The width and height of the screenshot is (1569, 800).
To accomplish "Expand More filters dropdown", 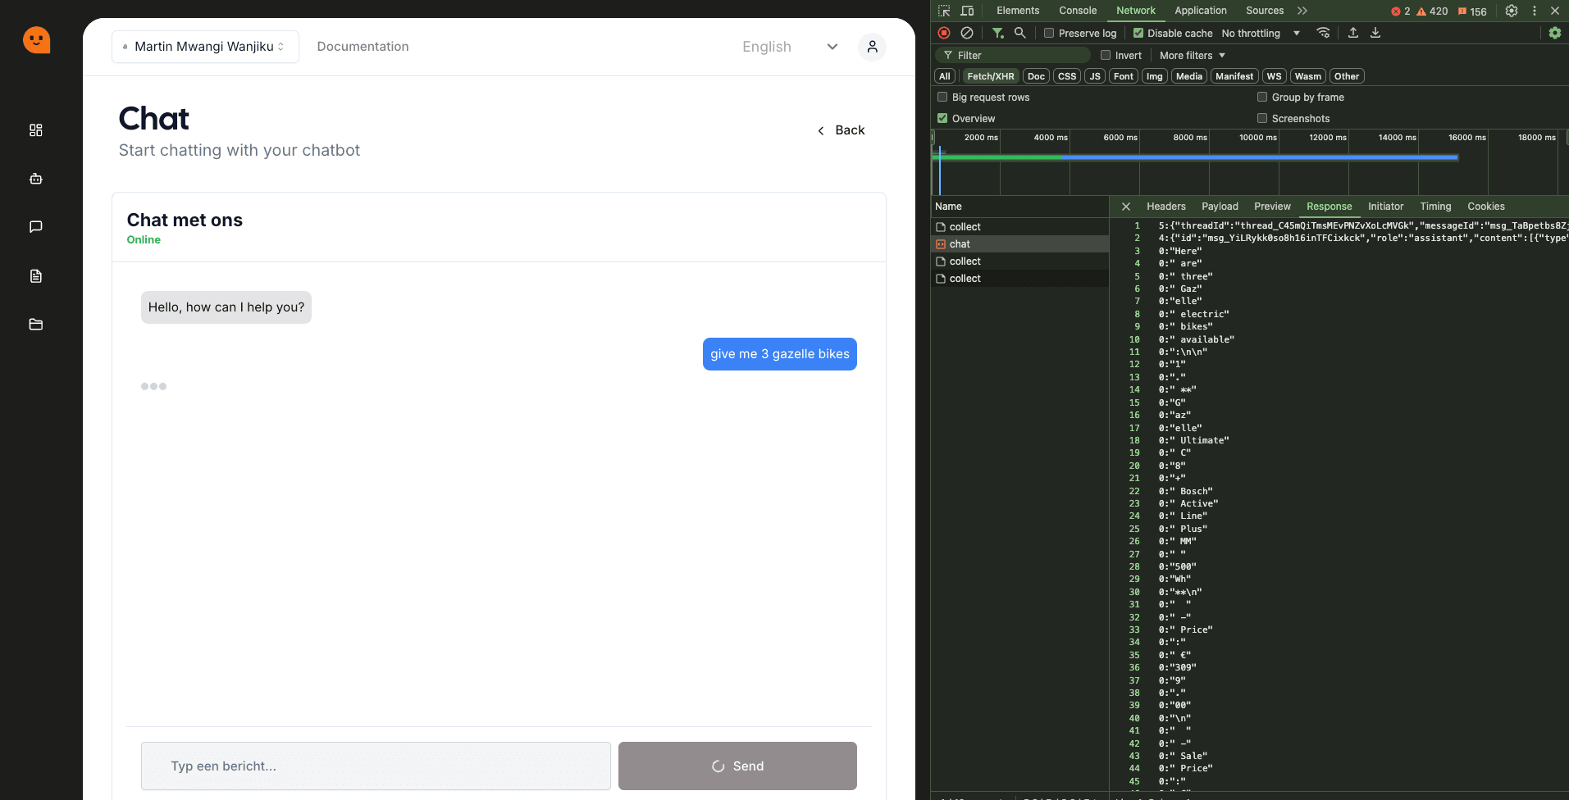I will (x=1193, y=55).
